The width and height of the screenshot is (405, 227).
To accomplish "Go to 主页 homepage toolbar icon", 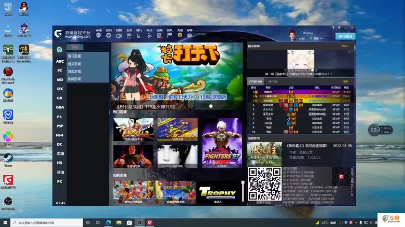I will [129, 36].
